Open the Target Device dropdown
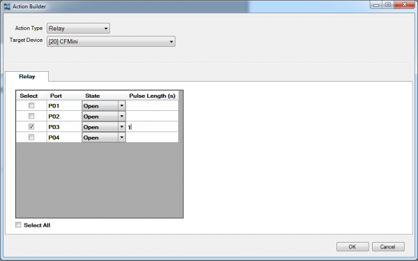This screenshot has height=261, width=418. (111, 41)
